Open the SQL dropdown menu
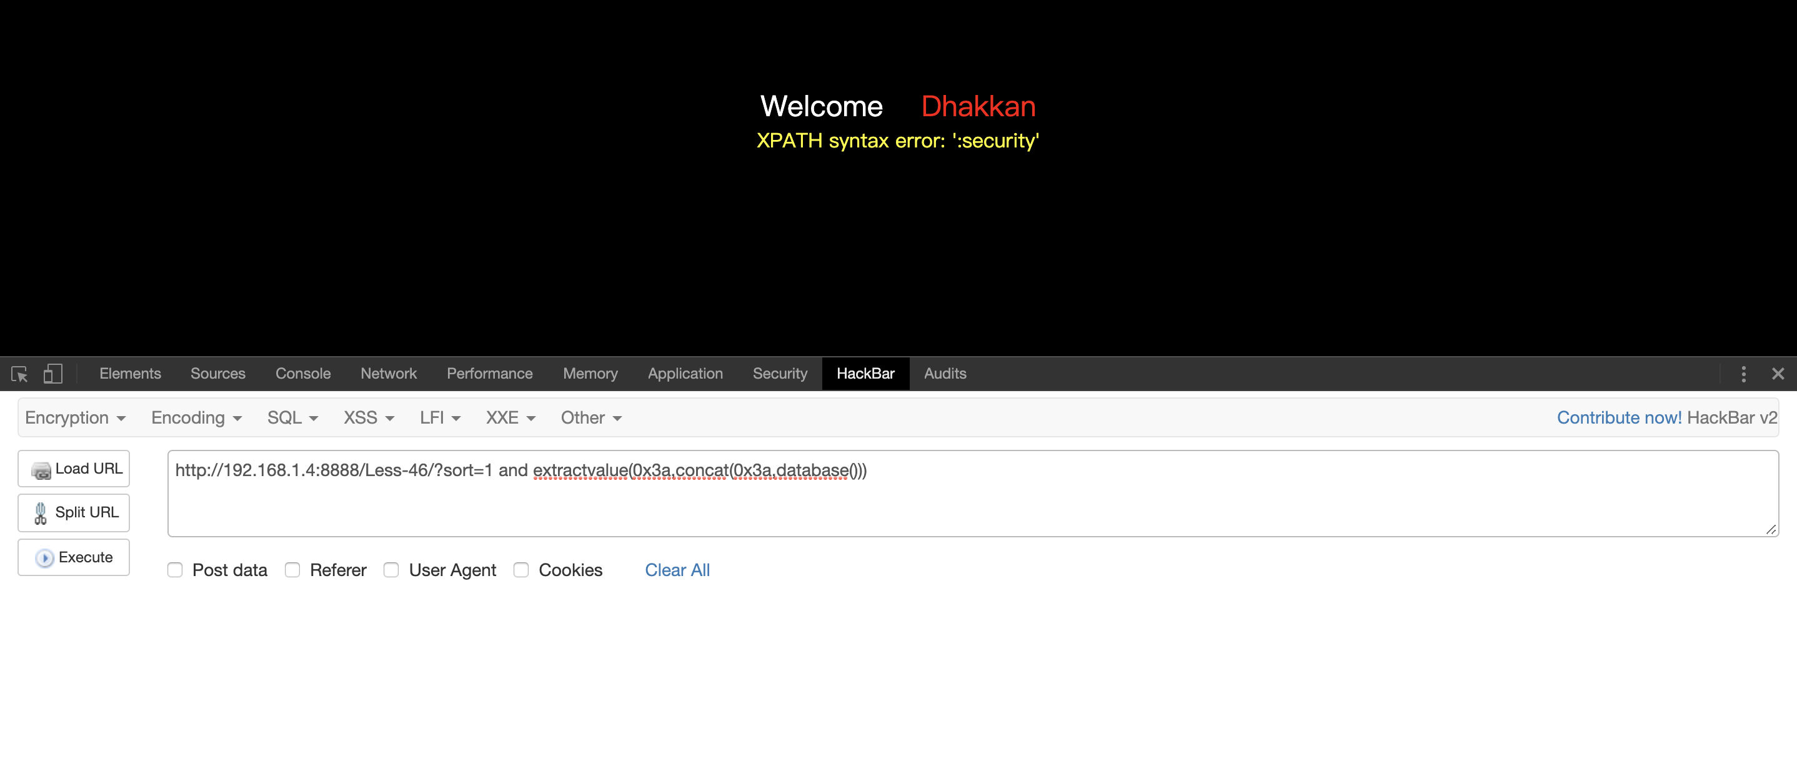1797x776 pixels. tap(292, 418)
